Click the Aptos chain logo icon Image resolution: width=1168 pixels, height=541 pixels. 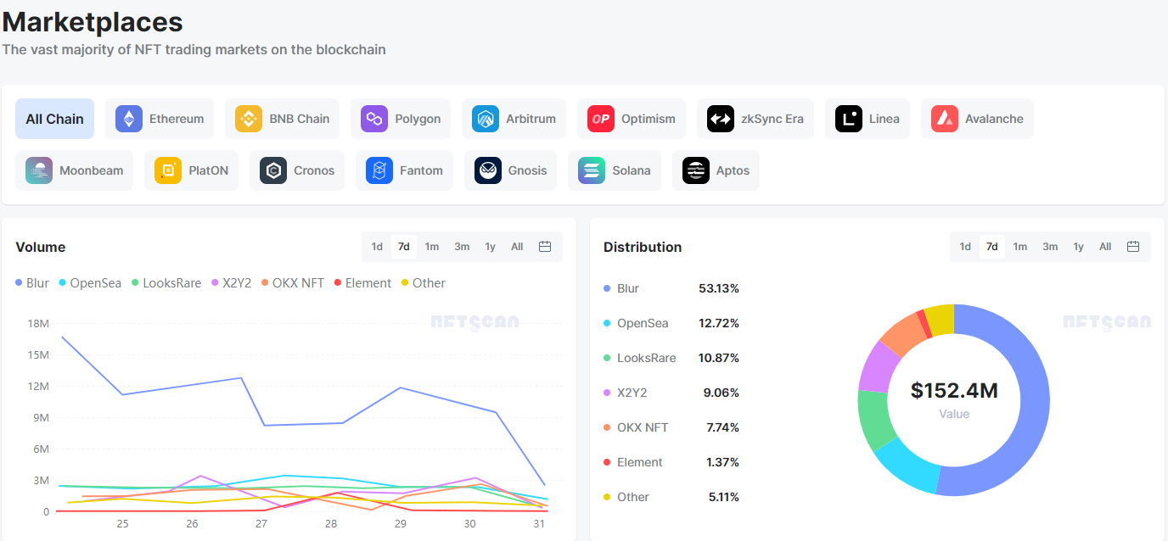tap(696, 170)
